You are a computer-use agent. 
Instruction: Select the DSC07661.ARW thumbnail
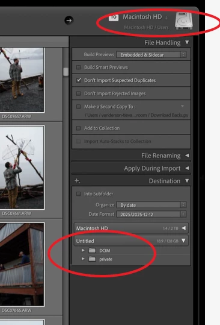coord(22,168)
